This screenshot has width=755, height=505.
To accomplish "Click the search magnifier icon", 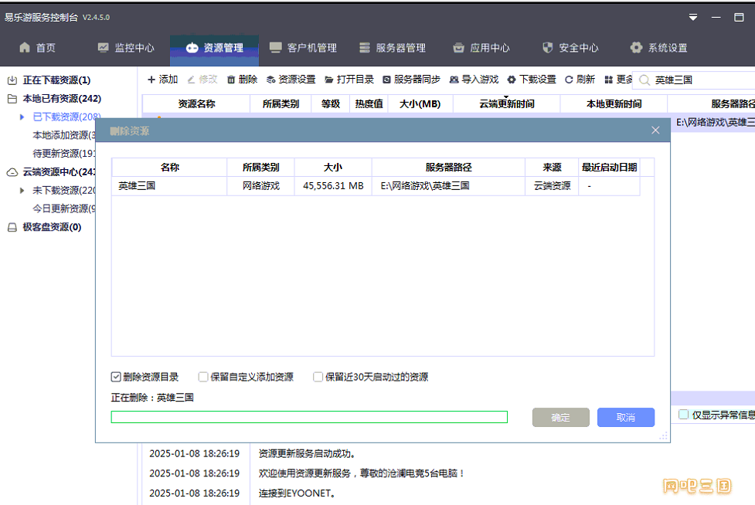I will (x=644, y=80).
